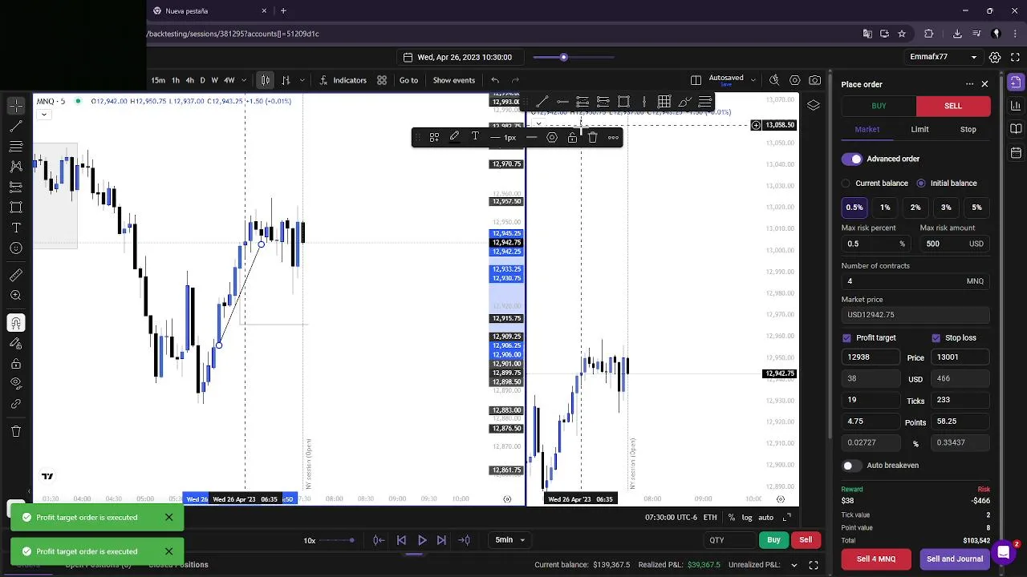This screenshot has height=577, width=1027.
Task: Undo the last chart action
Action: point(495,80)
